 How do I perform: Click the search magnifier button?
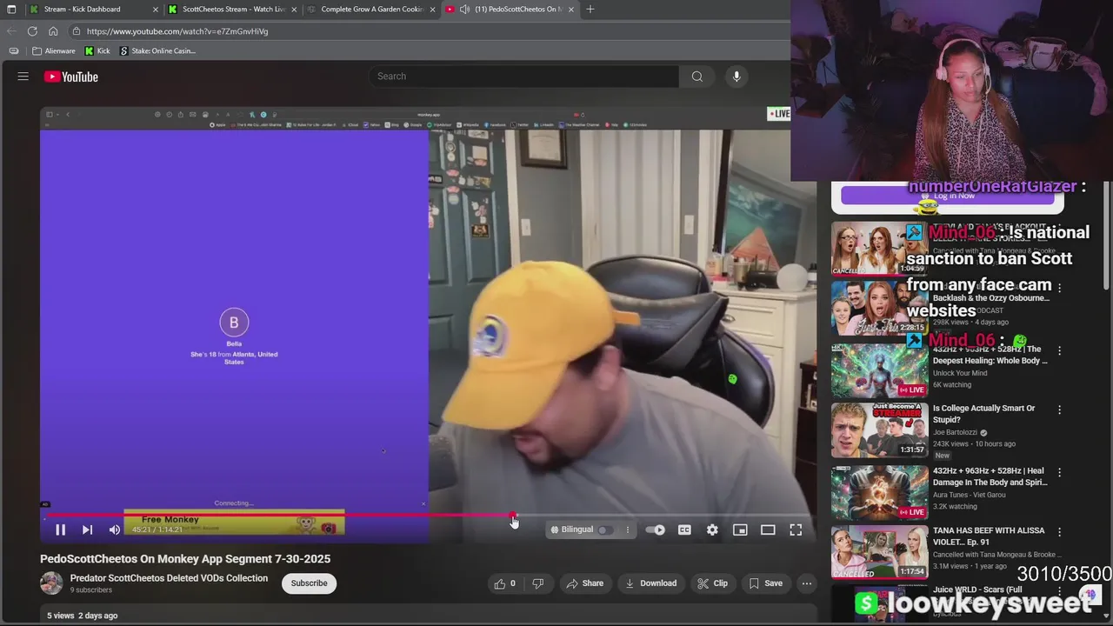(696, 77)
